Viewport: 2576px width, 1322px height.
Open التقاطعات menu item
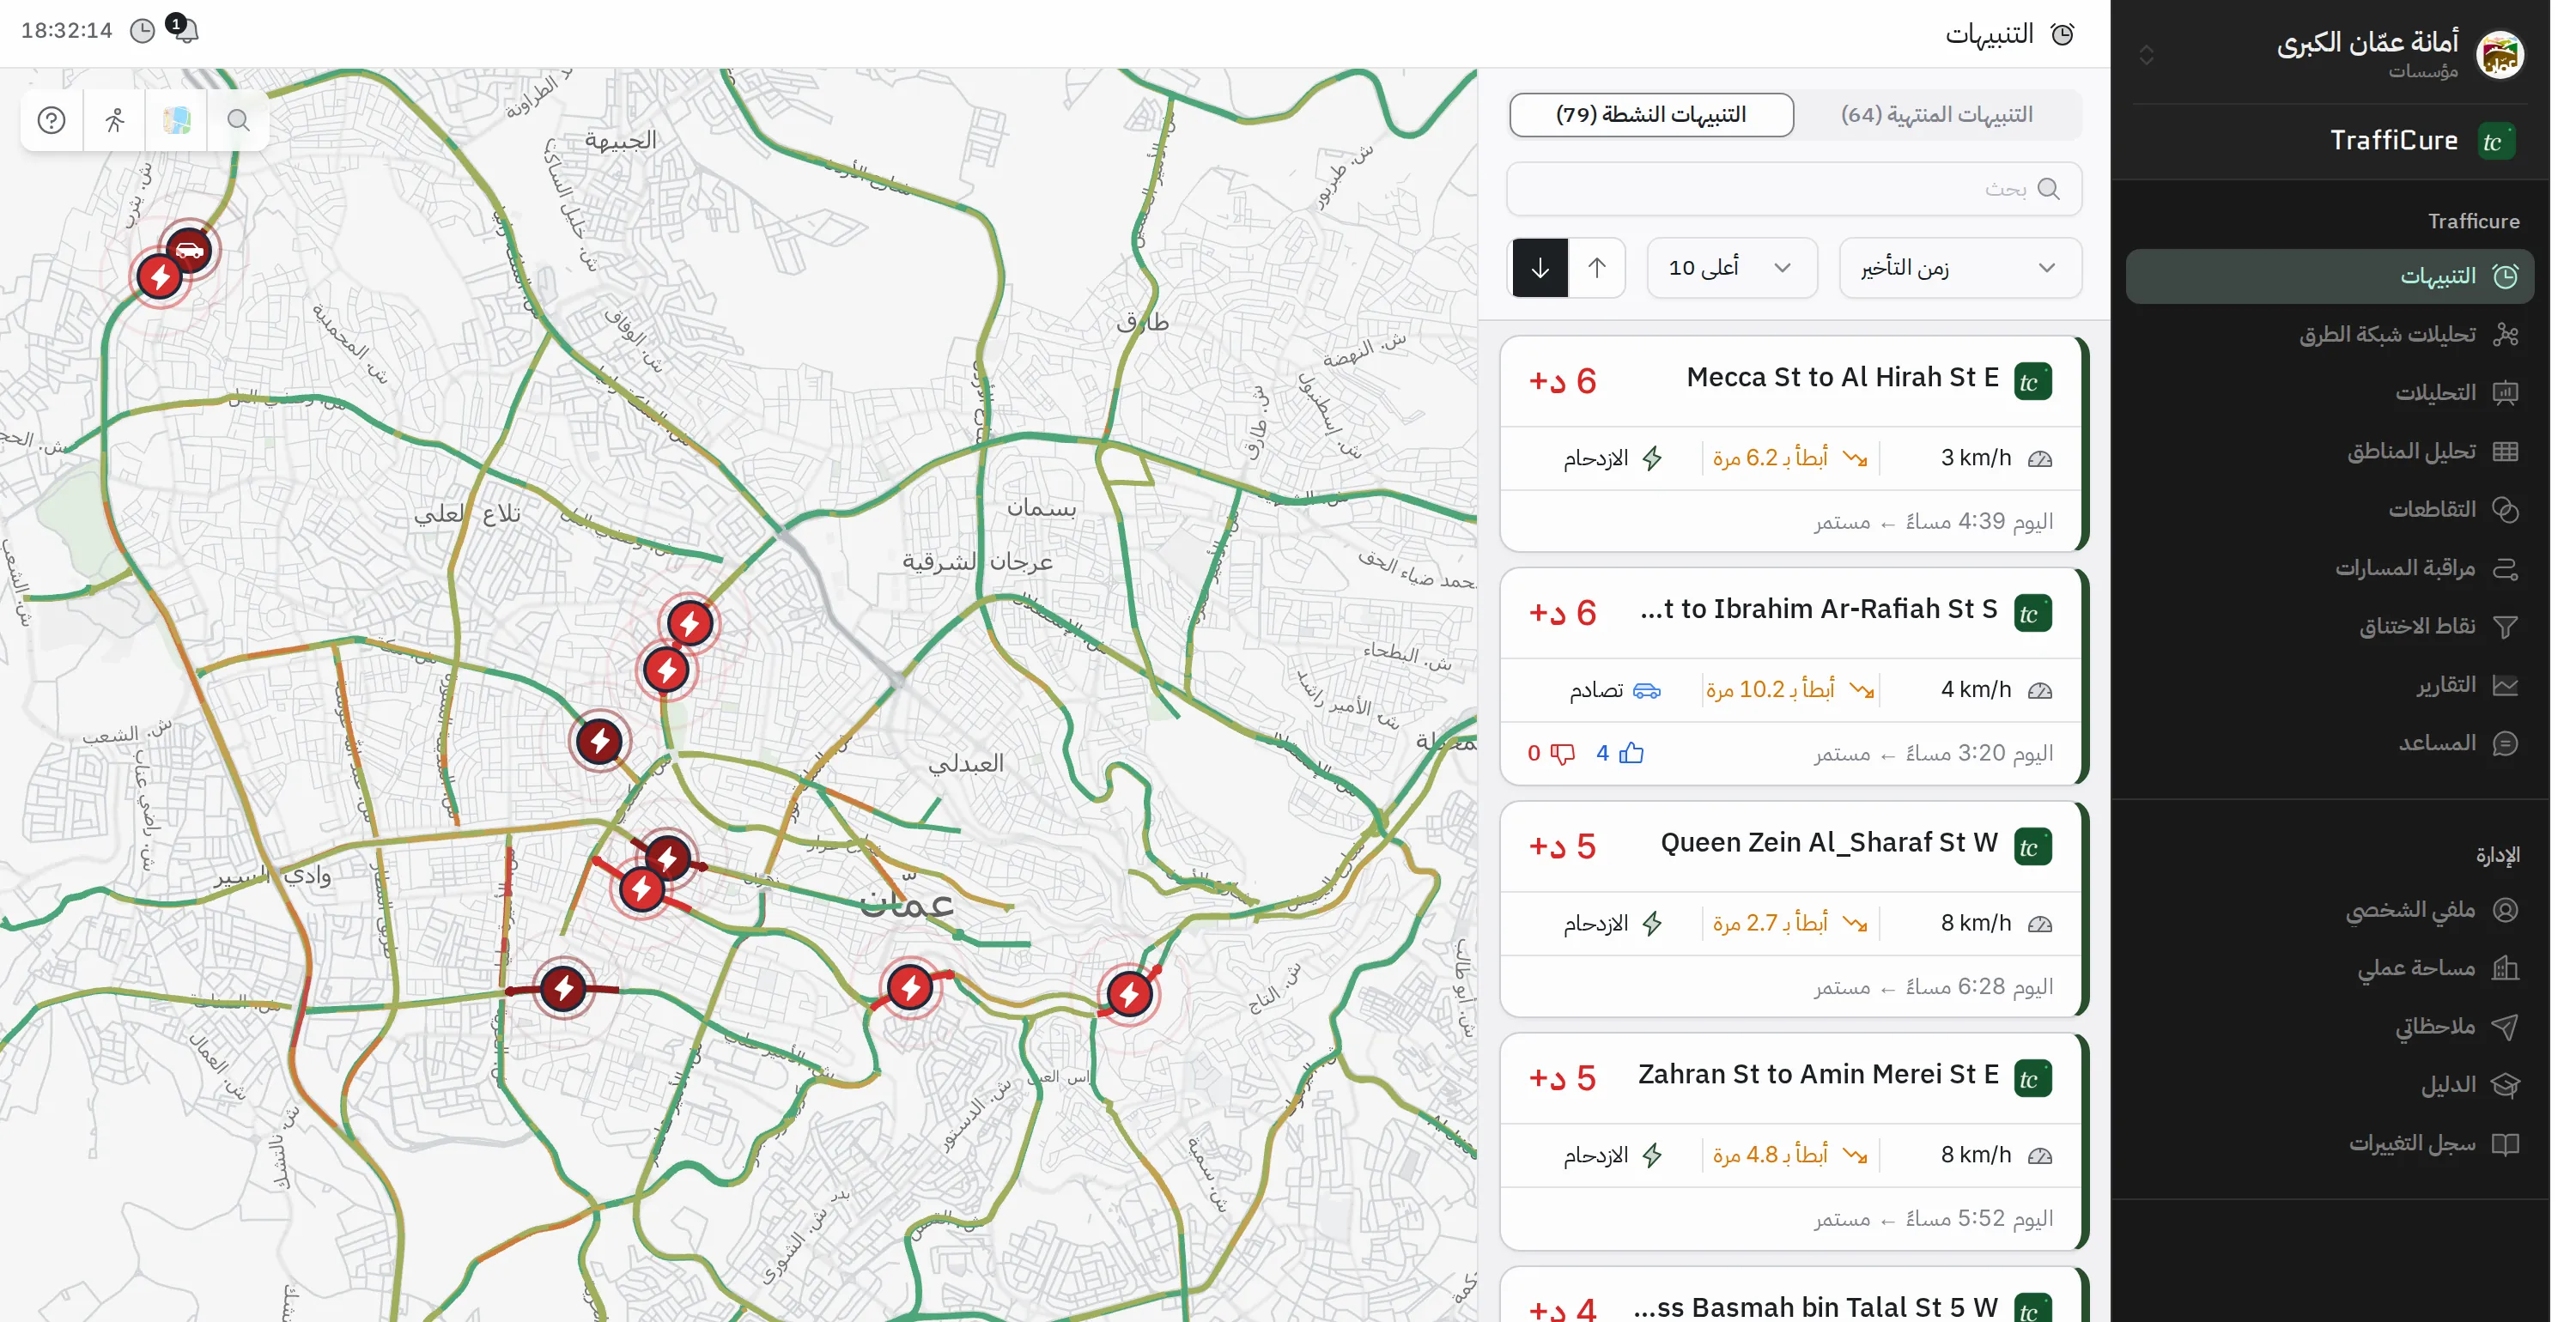click(x=2329, y=509)
